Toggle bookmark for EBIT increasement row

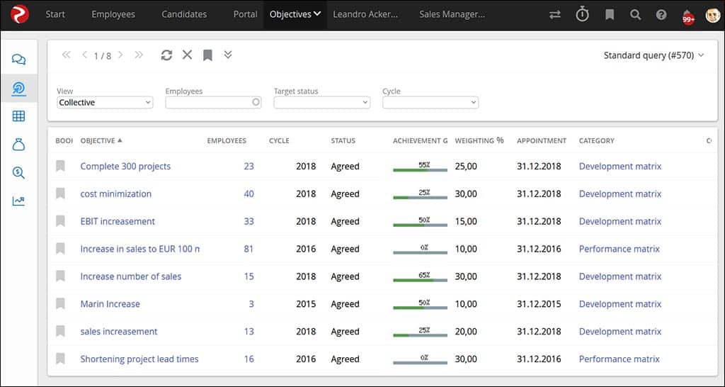coord(61,221)
